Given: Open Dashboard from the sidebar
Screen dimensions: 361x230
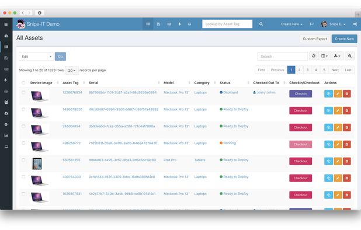Looking at the screenshot, I should click(x=6, y=36).
